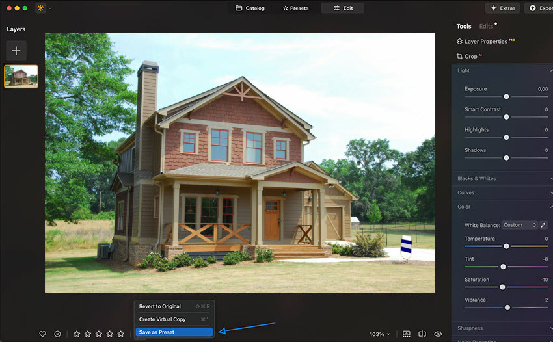The image size is (553, 342).
Task: Switch to the Presets tab
Action: click(295, 8)
